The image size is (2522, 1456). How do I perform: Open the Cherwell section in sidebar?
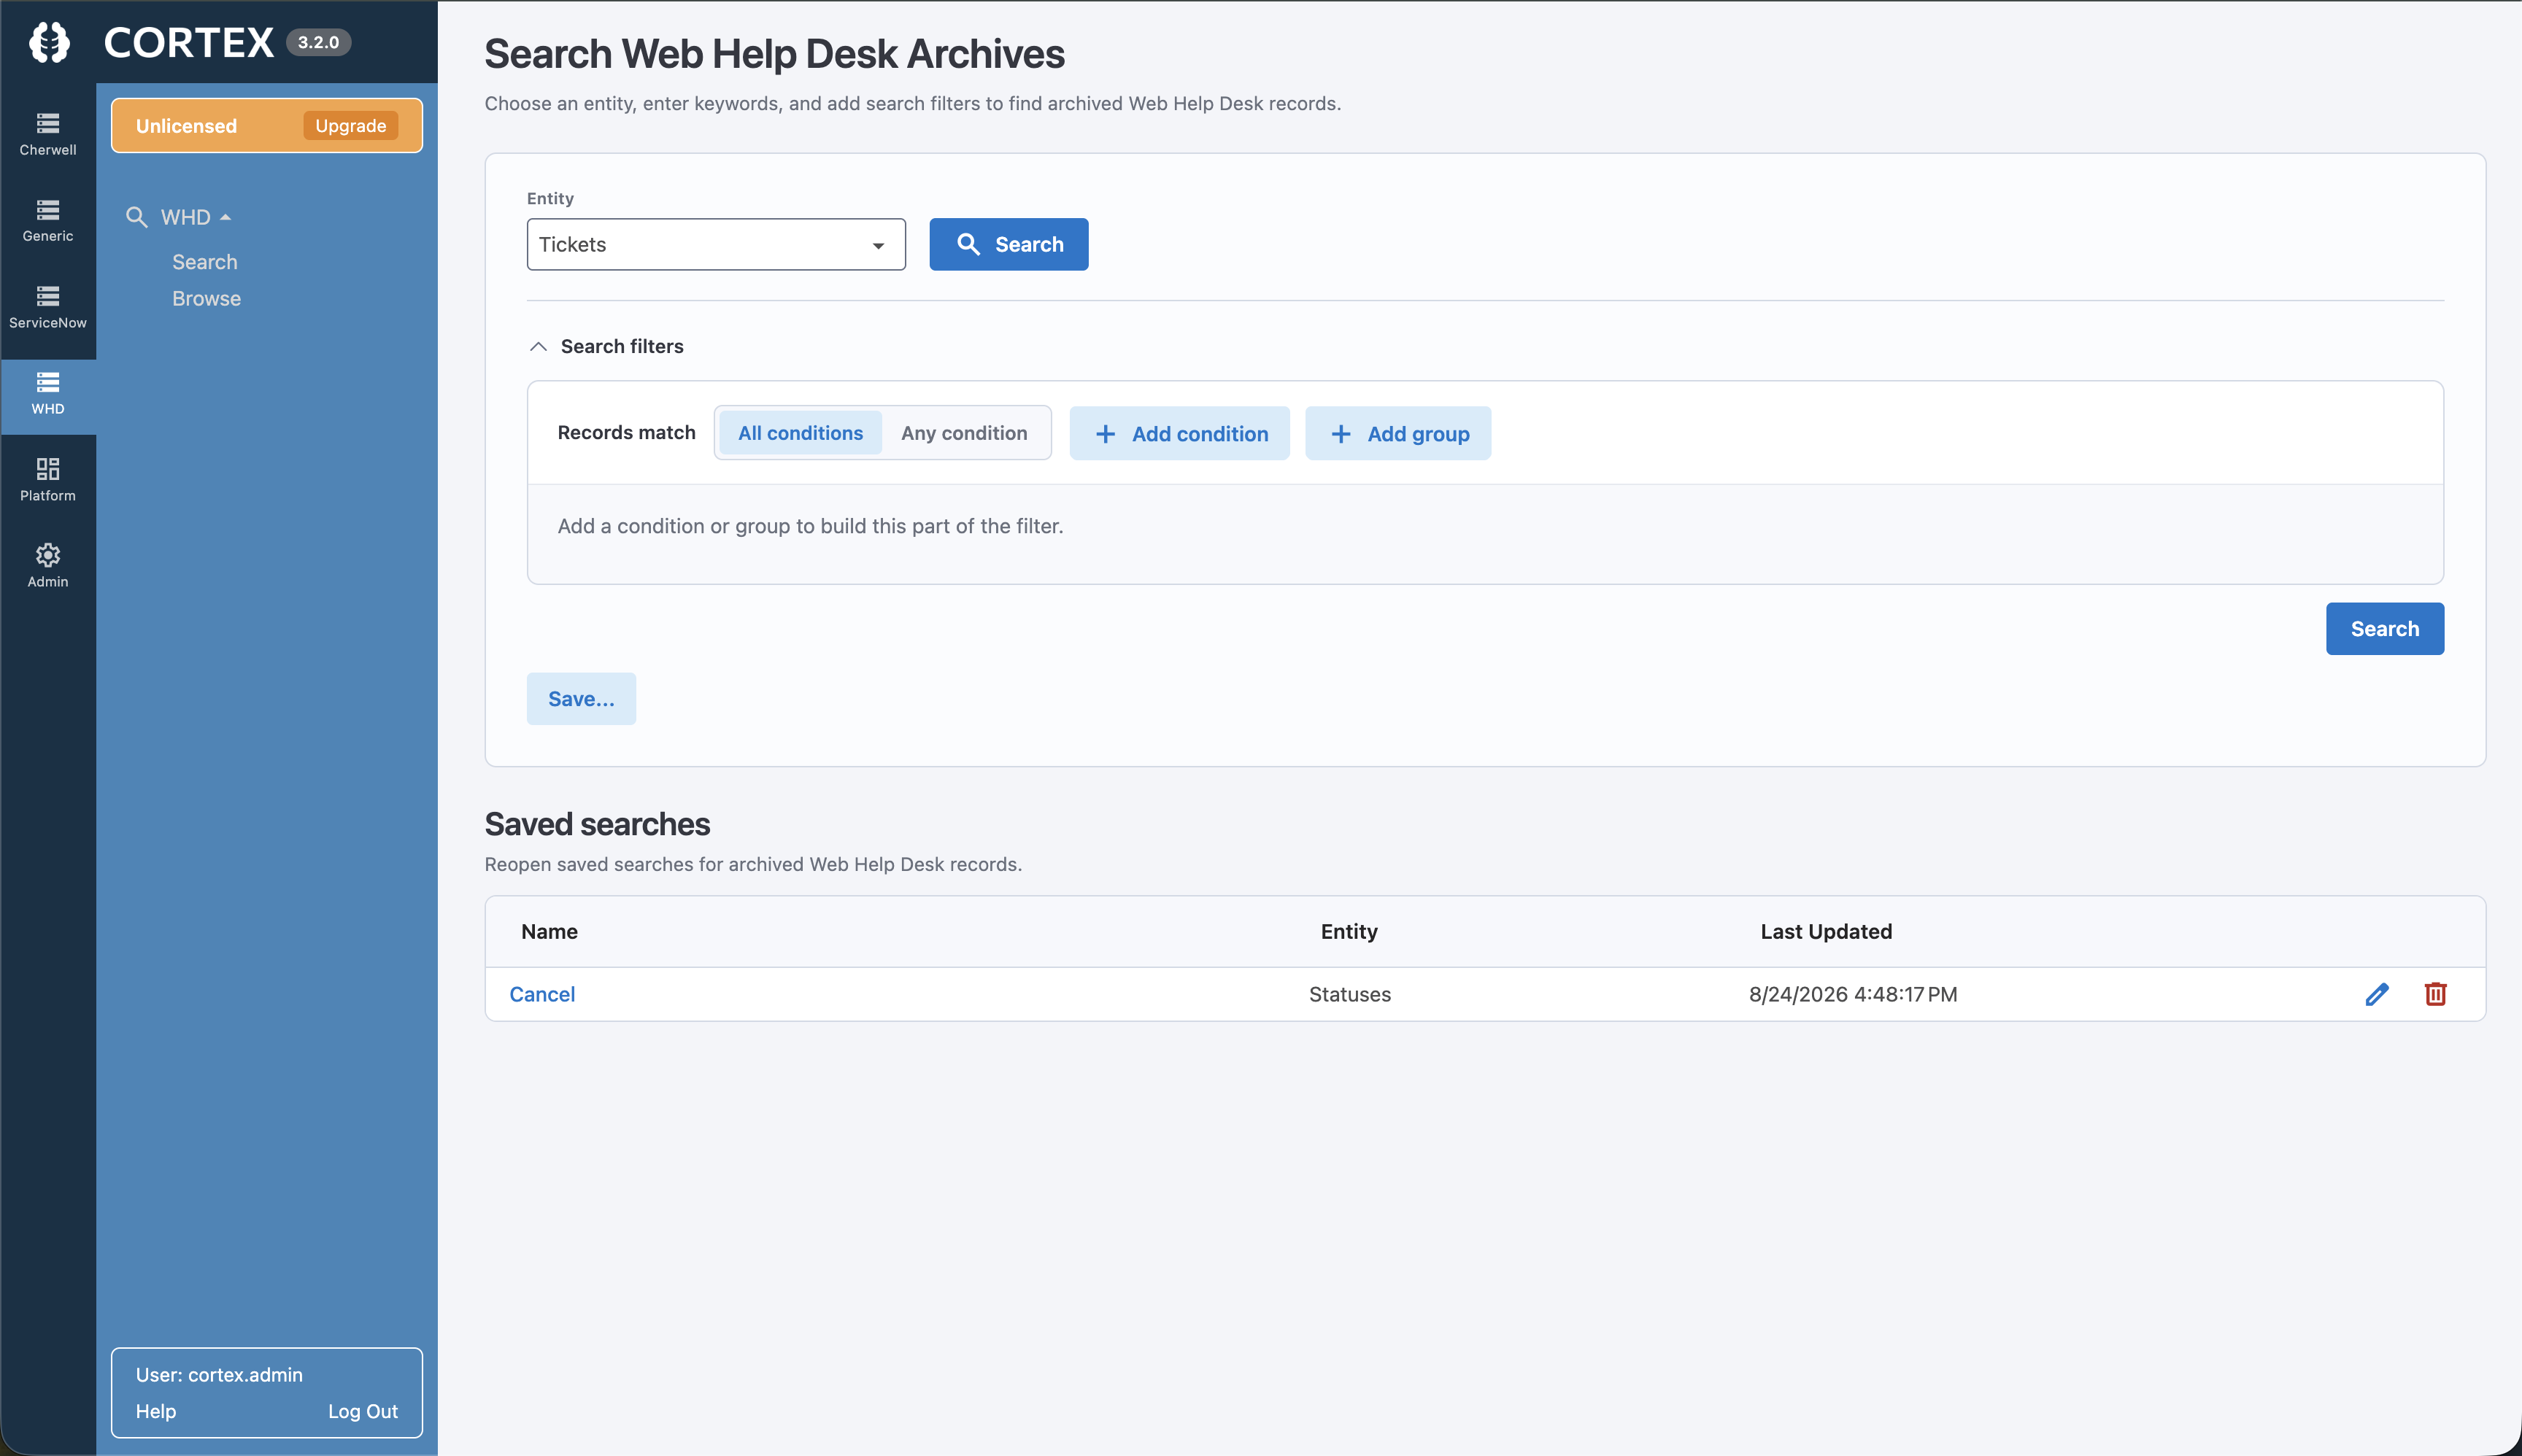coord(48,135)
